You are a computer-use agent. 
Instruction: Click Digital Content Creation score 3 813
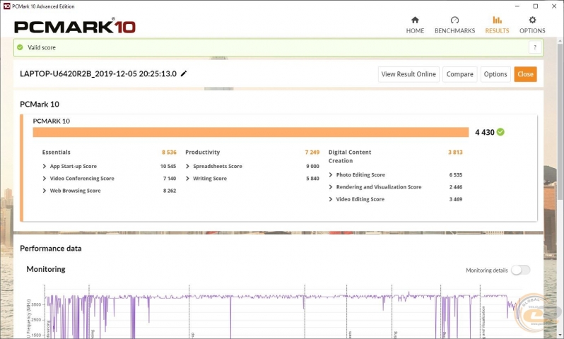pyautogui.click(x=455, y=152)
